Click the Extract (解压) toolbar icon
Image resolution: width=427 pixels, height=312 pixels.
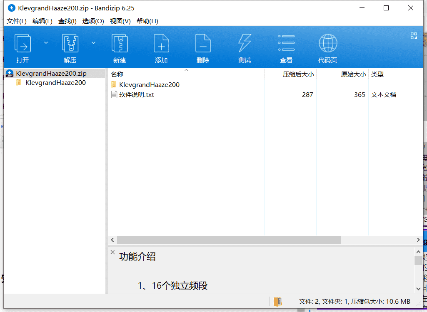pos(70,43)
